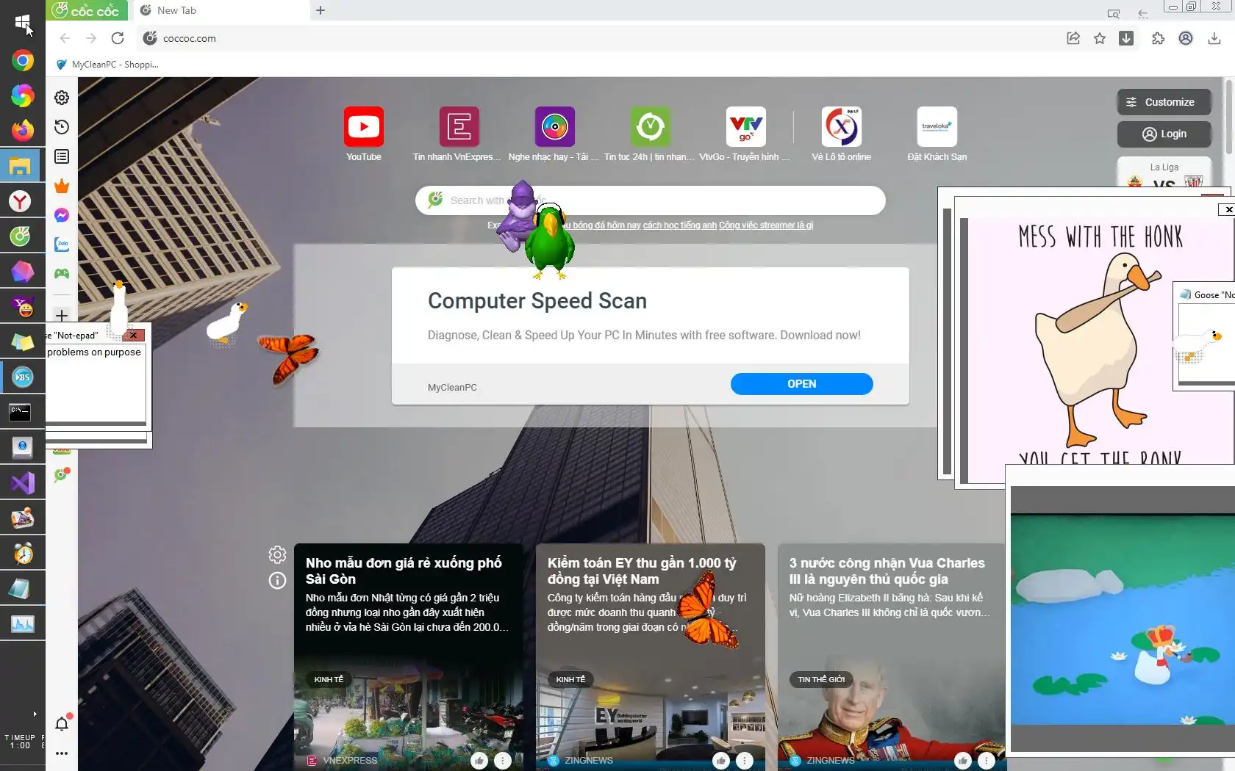Viewport: 1235px width, 771px height.
Task: Open the Nho mẫu đơn giá rẻ article
Action: [404, 571]
